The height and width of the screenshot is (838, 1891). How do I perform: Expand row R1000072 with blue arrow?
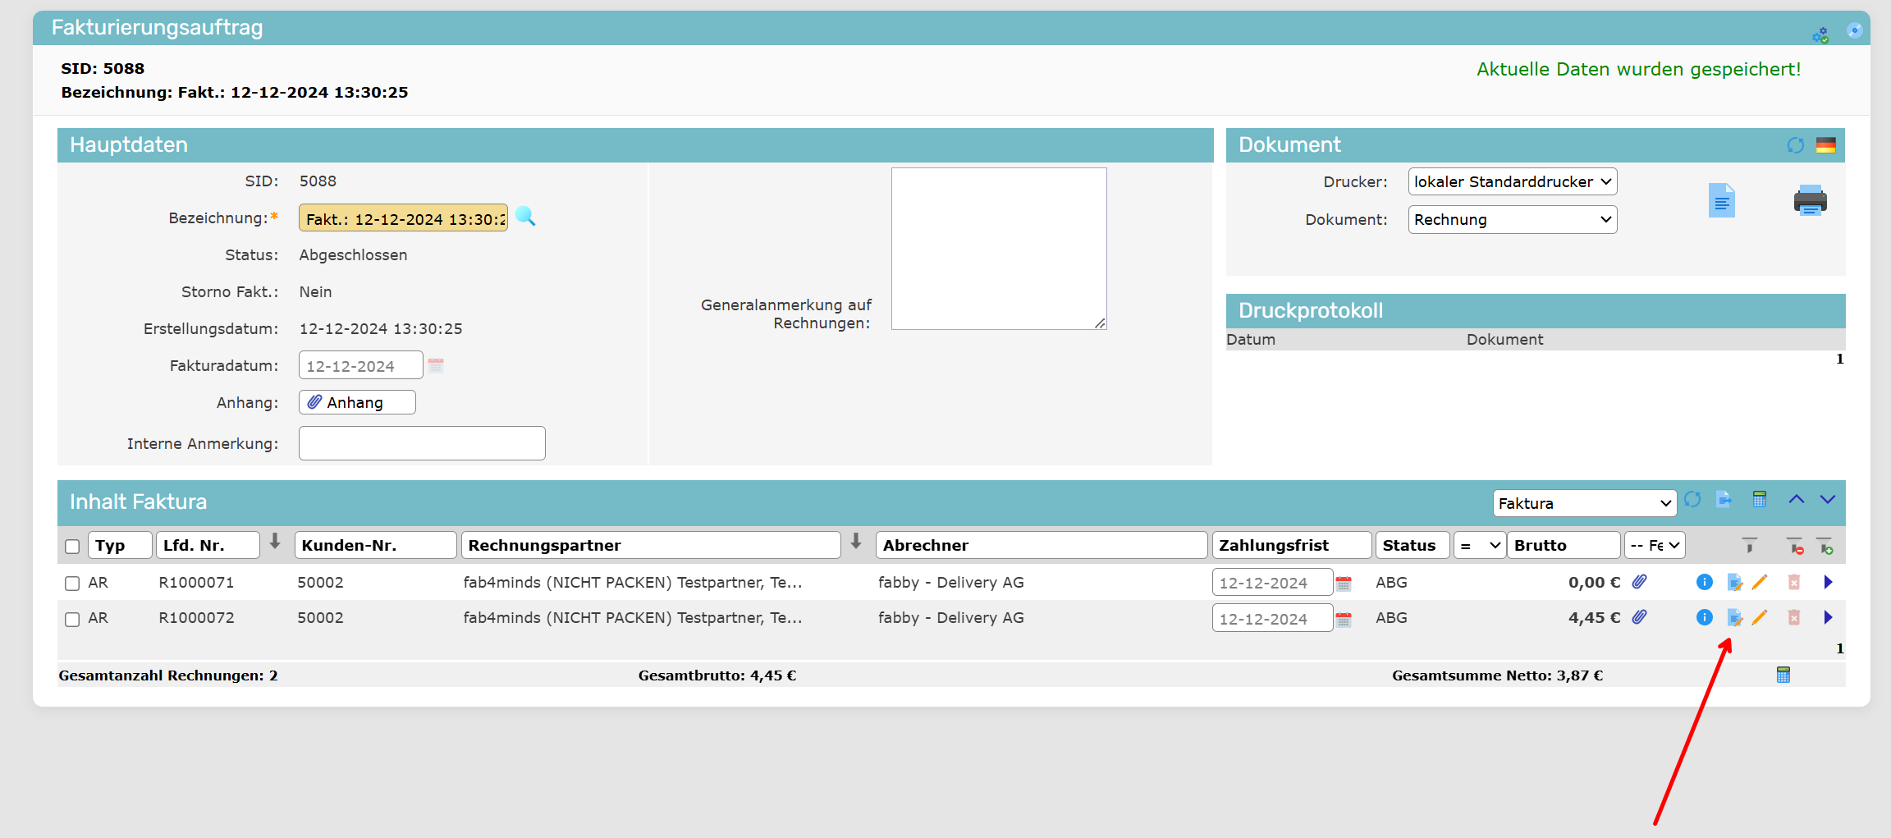coord(1828,618)
